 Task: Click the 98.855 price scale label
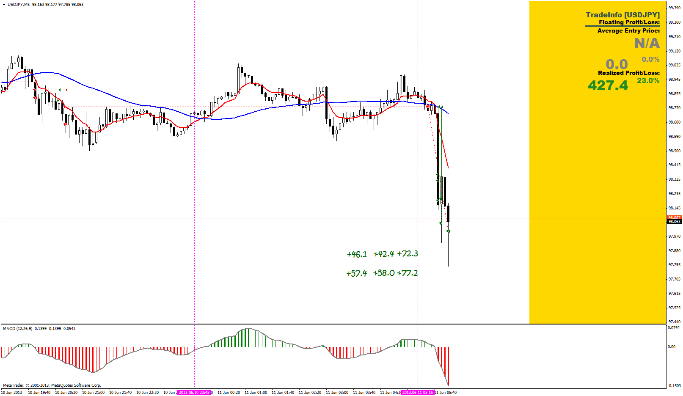[x=675, y=94]
